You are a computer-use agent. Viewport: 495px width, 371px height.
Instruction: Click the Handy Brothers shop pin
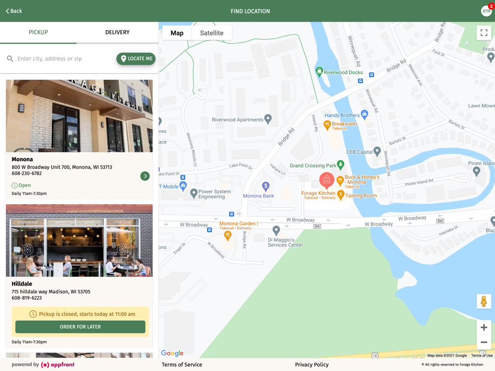[x=364, y=114]
